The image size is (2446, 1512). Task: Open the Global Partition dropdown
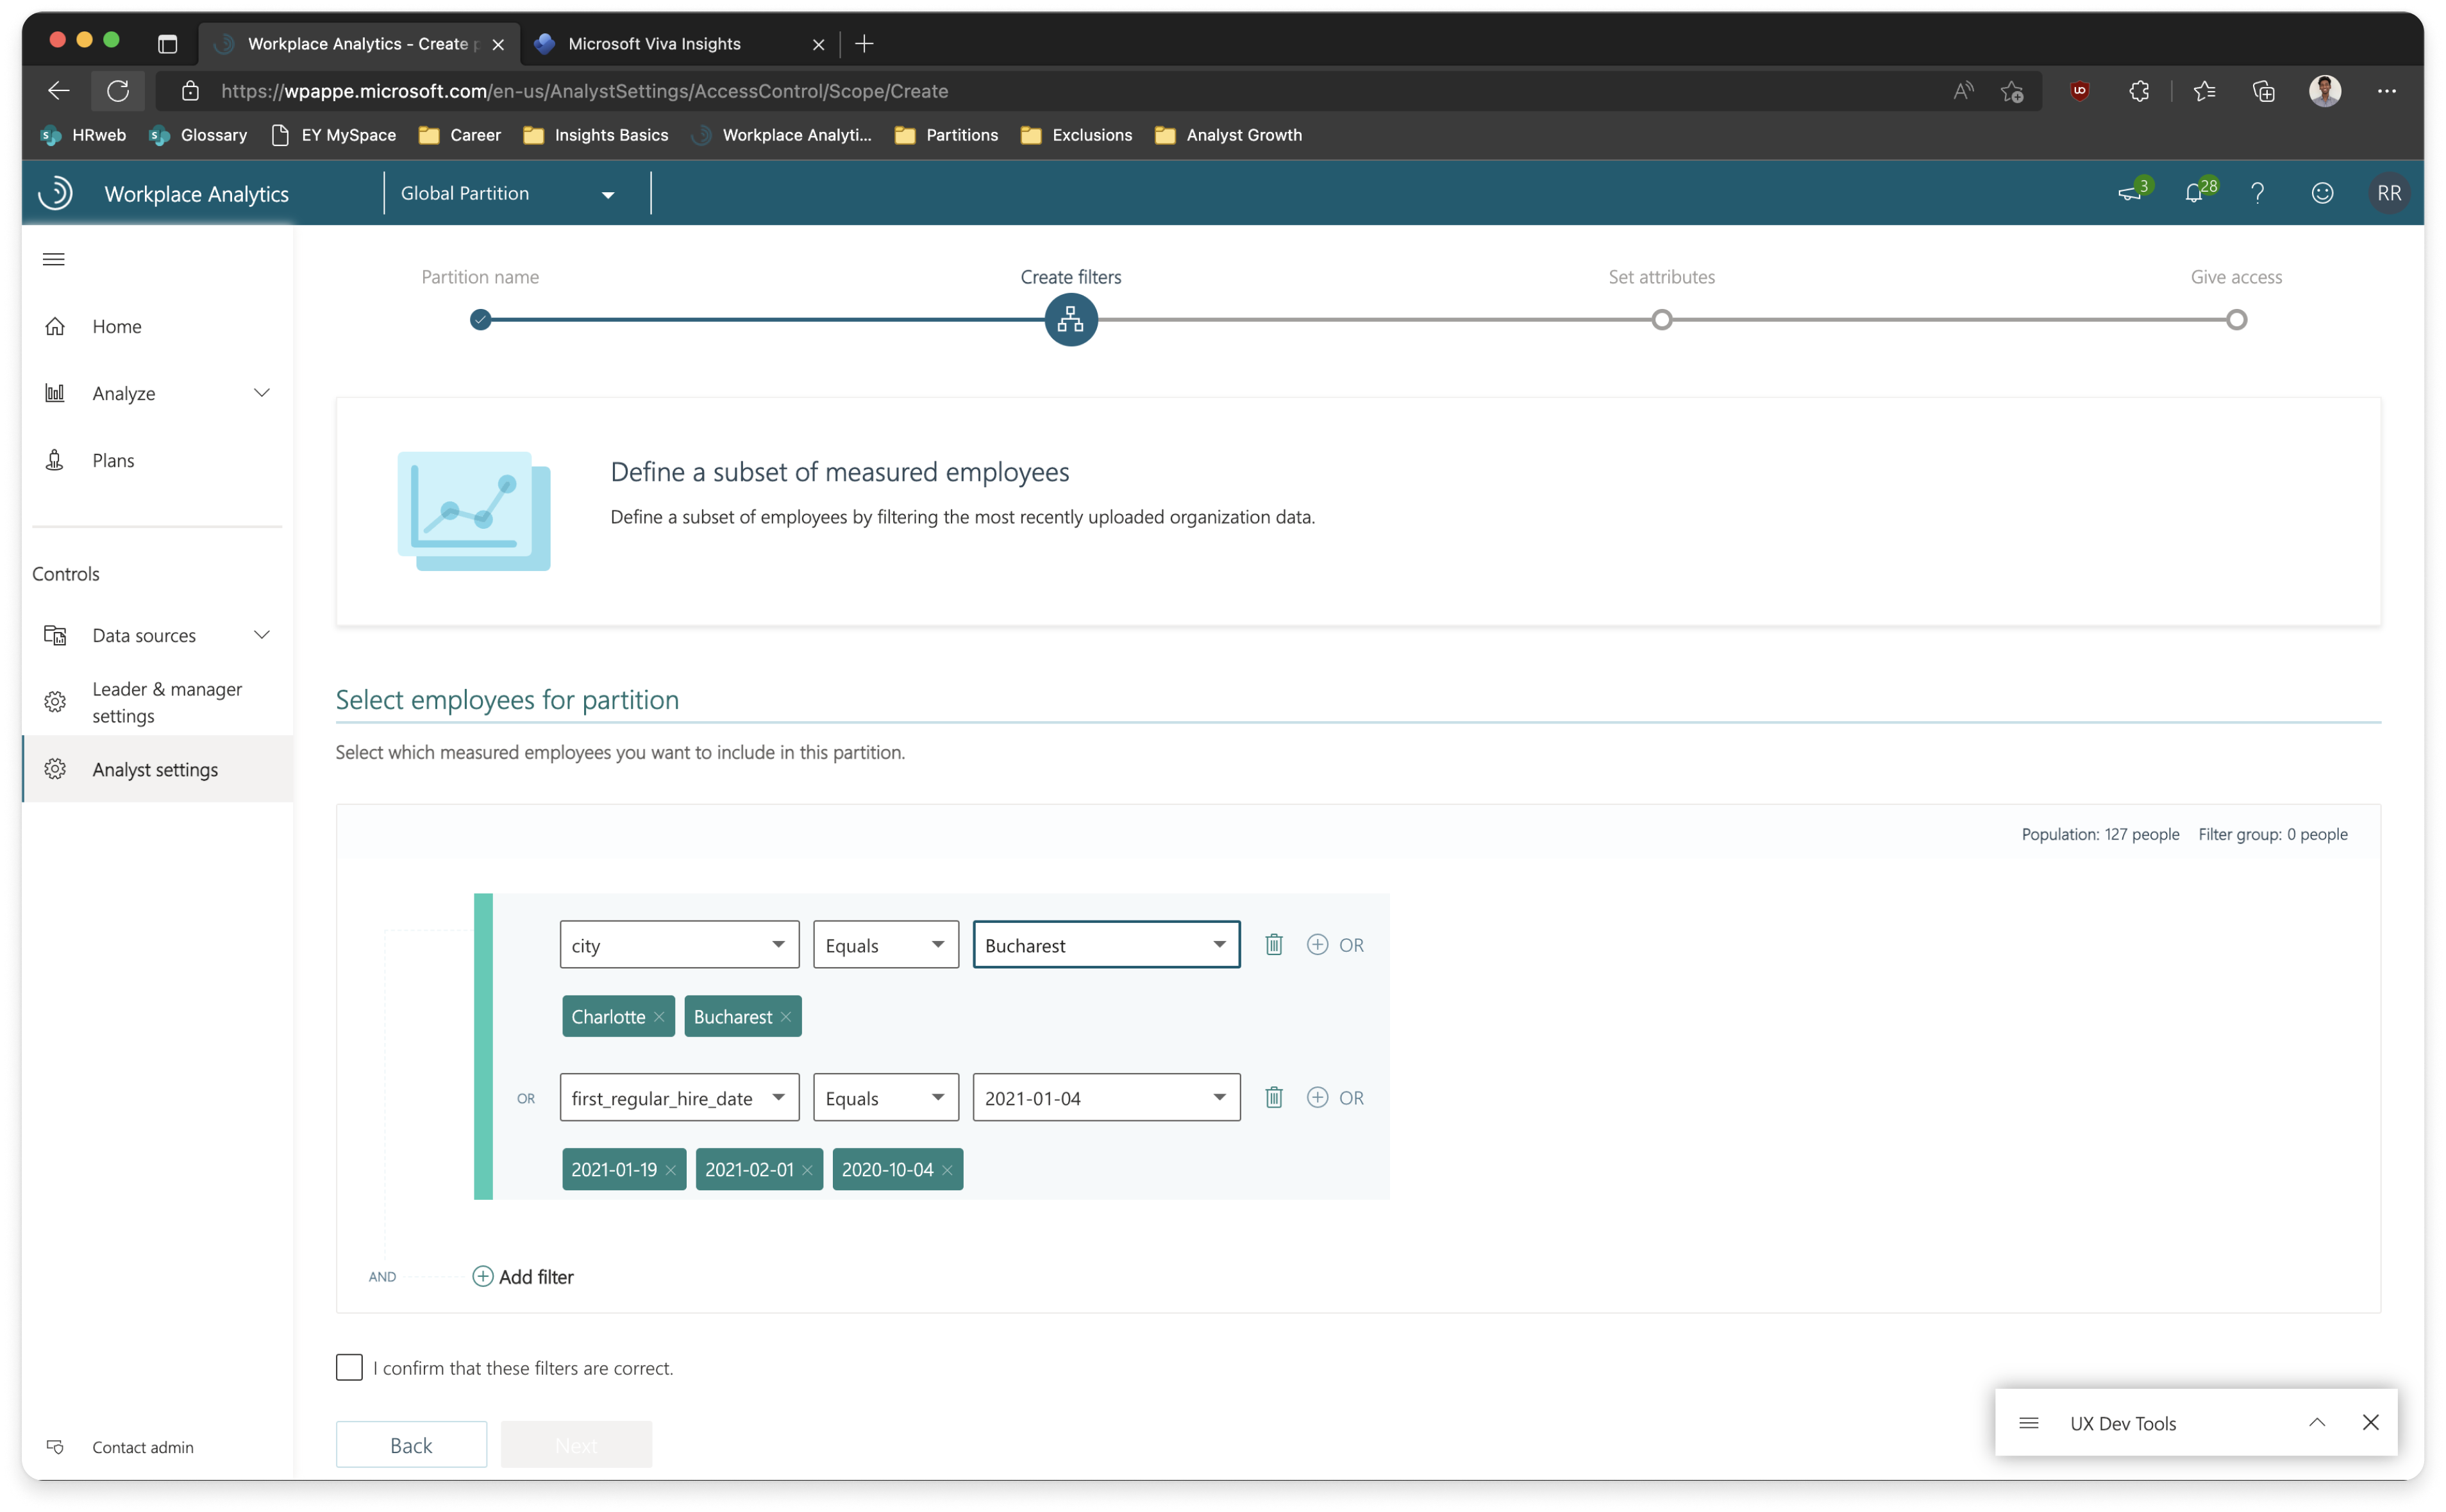click(507, 194)
